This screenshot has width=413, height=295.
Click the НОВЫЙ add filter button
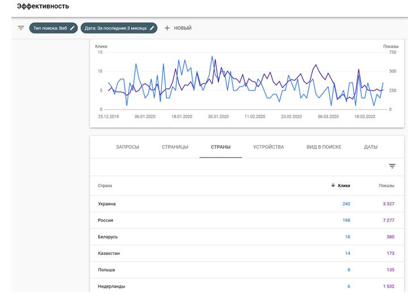coord(182,28)
